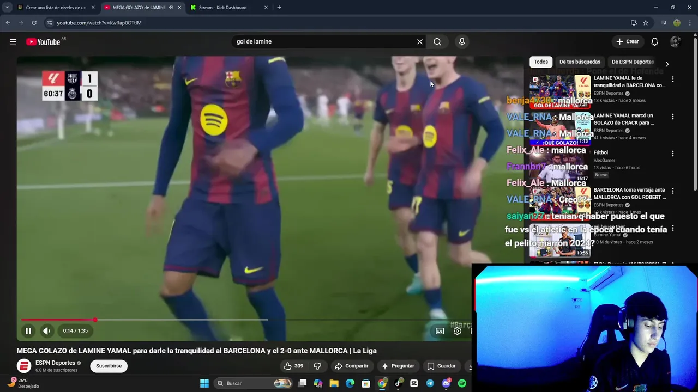View site information icon in address bar
This screenshot has height=392, width=698.
click(50, 23)
